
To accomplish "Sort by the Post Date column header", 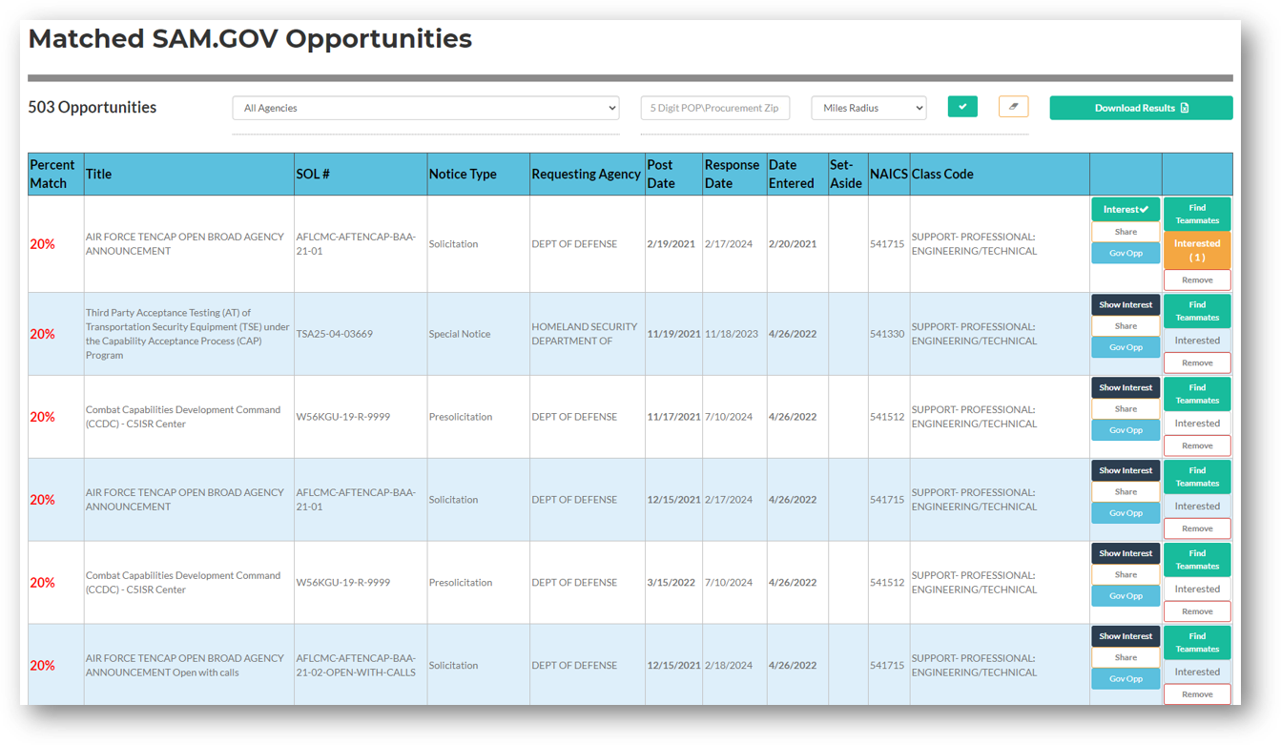I will pos(673,175).
